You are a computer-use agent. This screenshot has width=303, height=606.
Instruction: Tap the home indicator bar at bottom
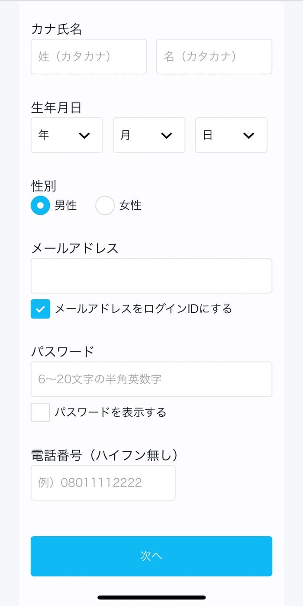(151, 598)
